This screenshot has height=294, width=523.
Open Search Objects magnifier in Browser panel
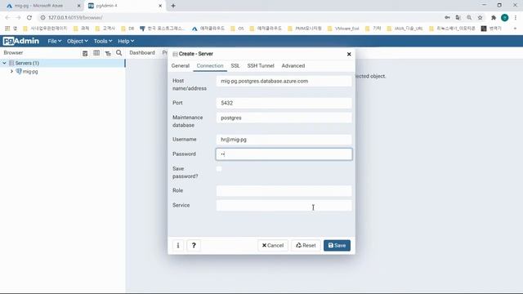point(118,53)
